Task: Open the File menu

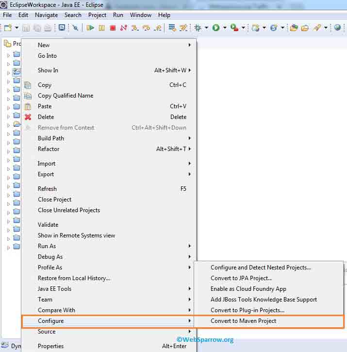Action: 7,15
